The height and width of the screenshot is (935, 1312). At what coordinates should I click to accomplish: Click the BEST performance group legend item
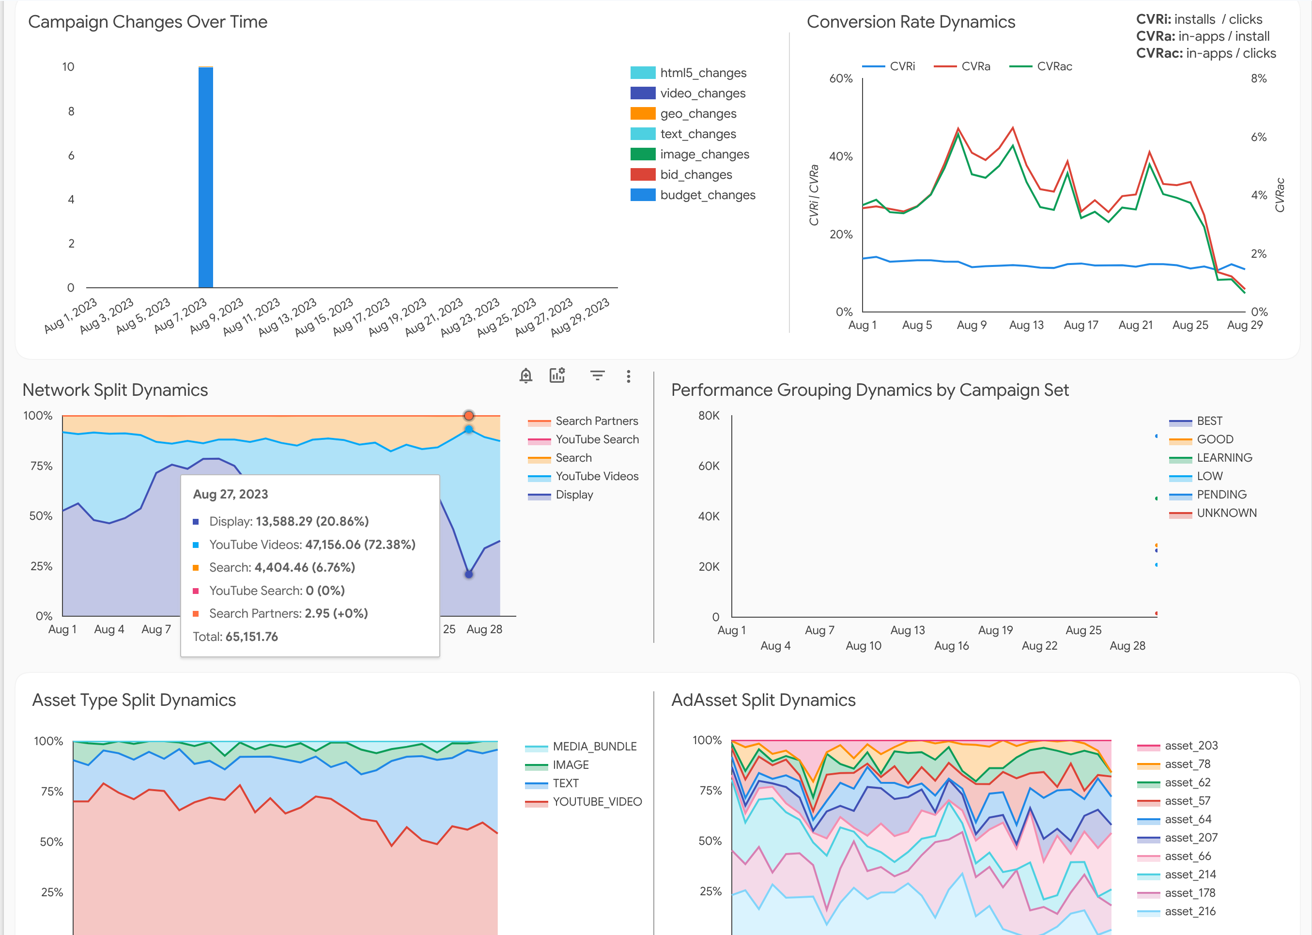pyautogui.click(x=1209, y=421)
